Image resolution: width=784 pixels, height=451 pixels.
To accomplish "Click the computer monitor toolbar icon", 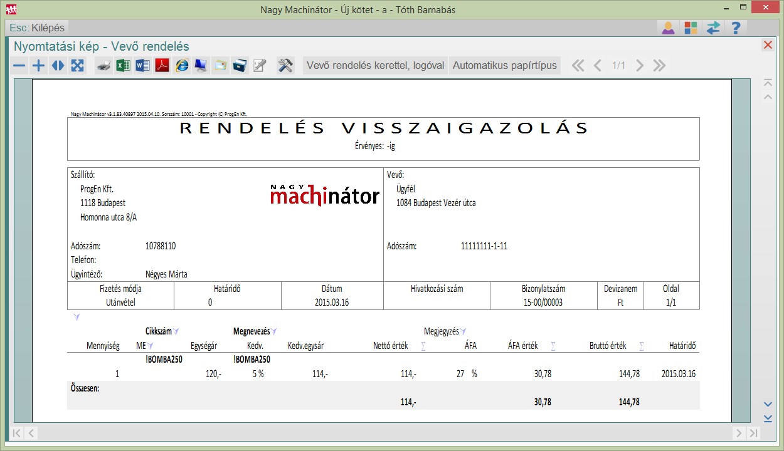I will [201, 66].
